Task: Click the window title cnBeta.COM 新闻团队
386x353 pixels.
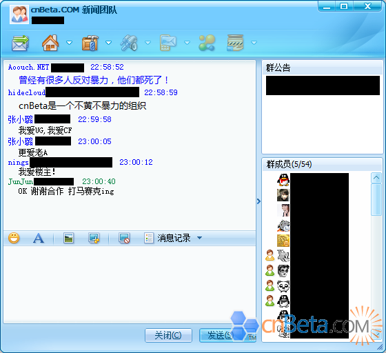Action: 74,10
